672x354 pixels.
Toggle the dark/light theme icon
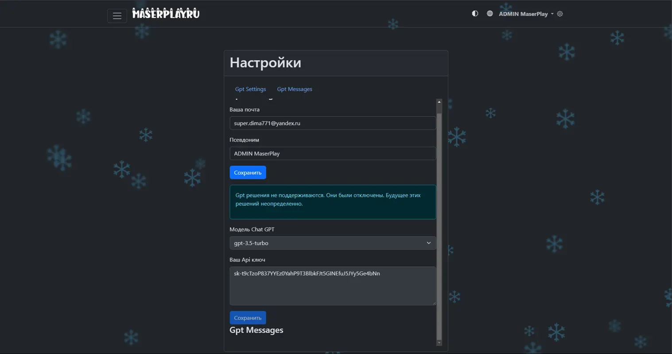pyautogui.click(x=475, y=14)
